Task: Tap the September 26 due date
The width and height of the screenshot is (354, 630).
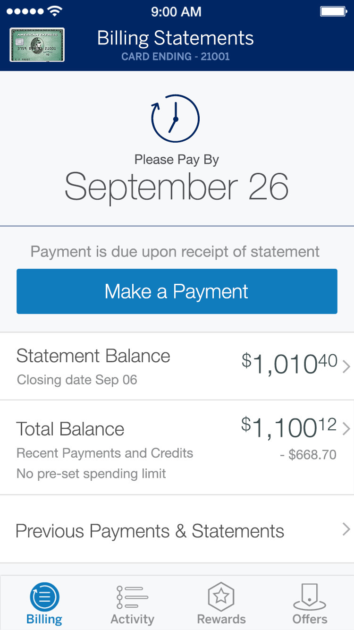Action: (177, 187)
